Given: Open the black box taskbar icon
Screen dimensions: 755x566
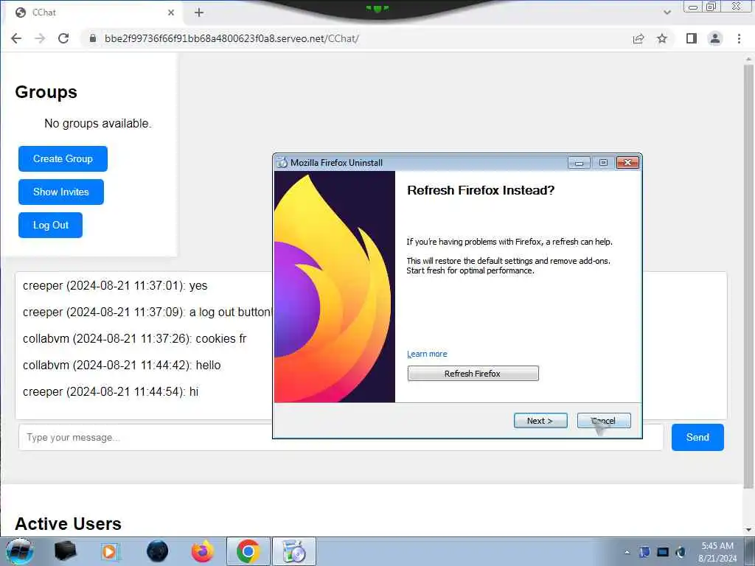Looking at the screenshot, I should (x=65, y=551).
